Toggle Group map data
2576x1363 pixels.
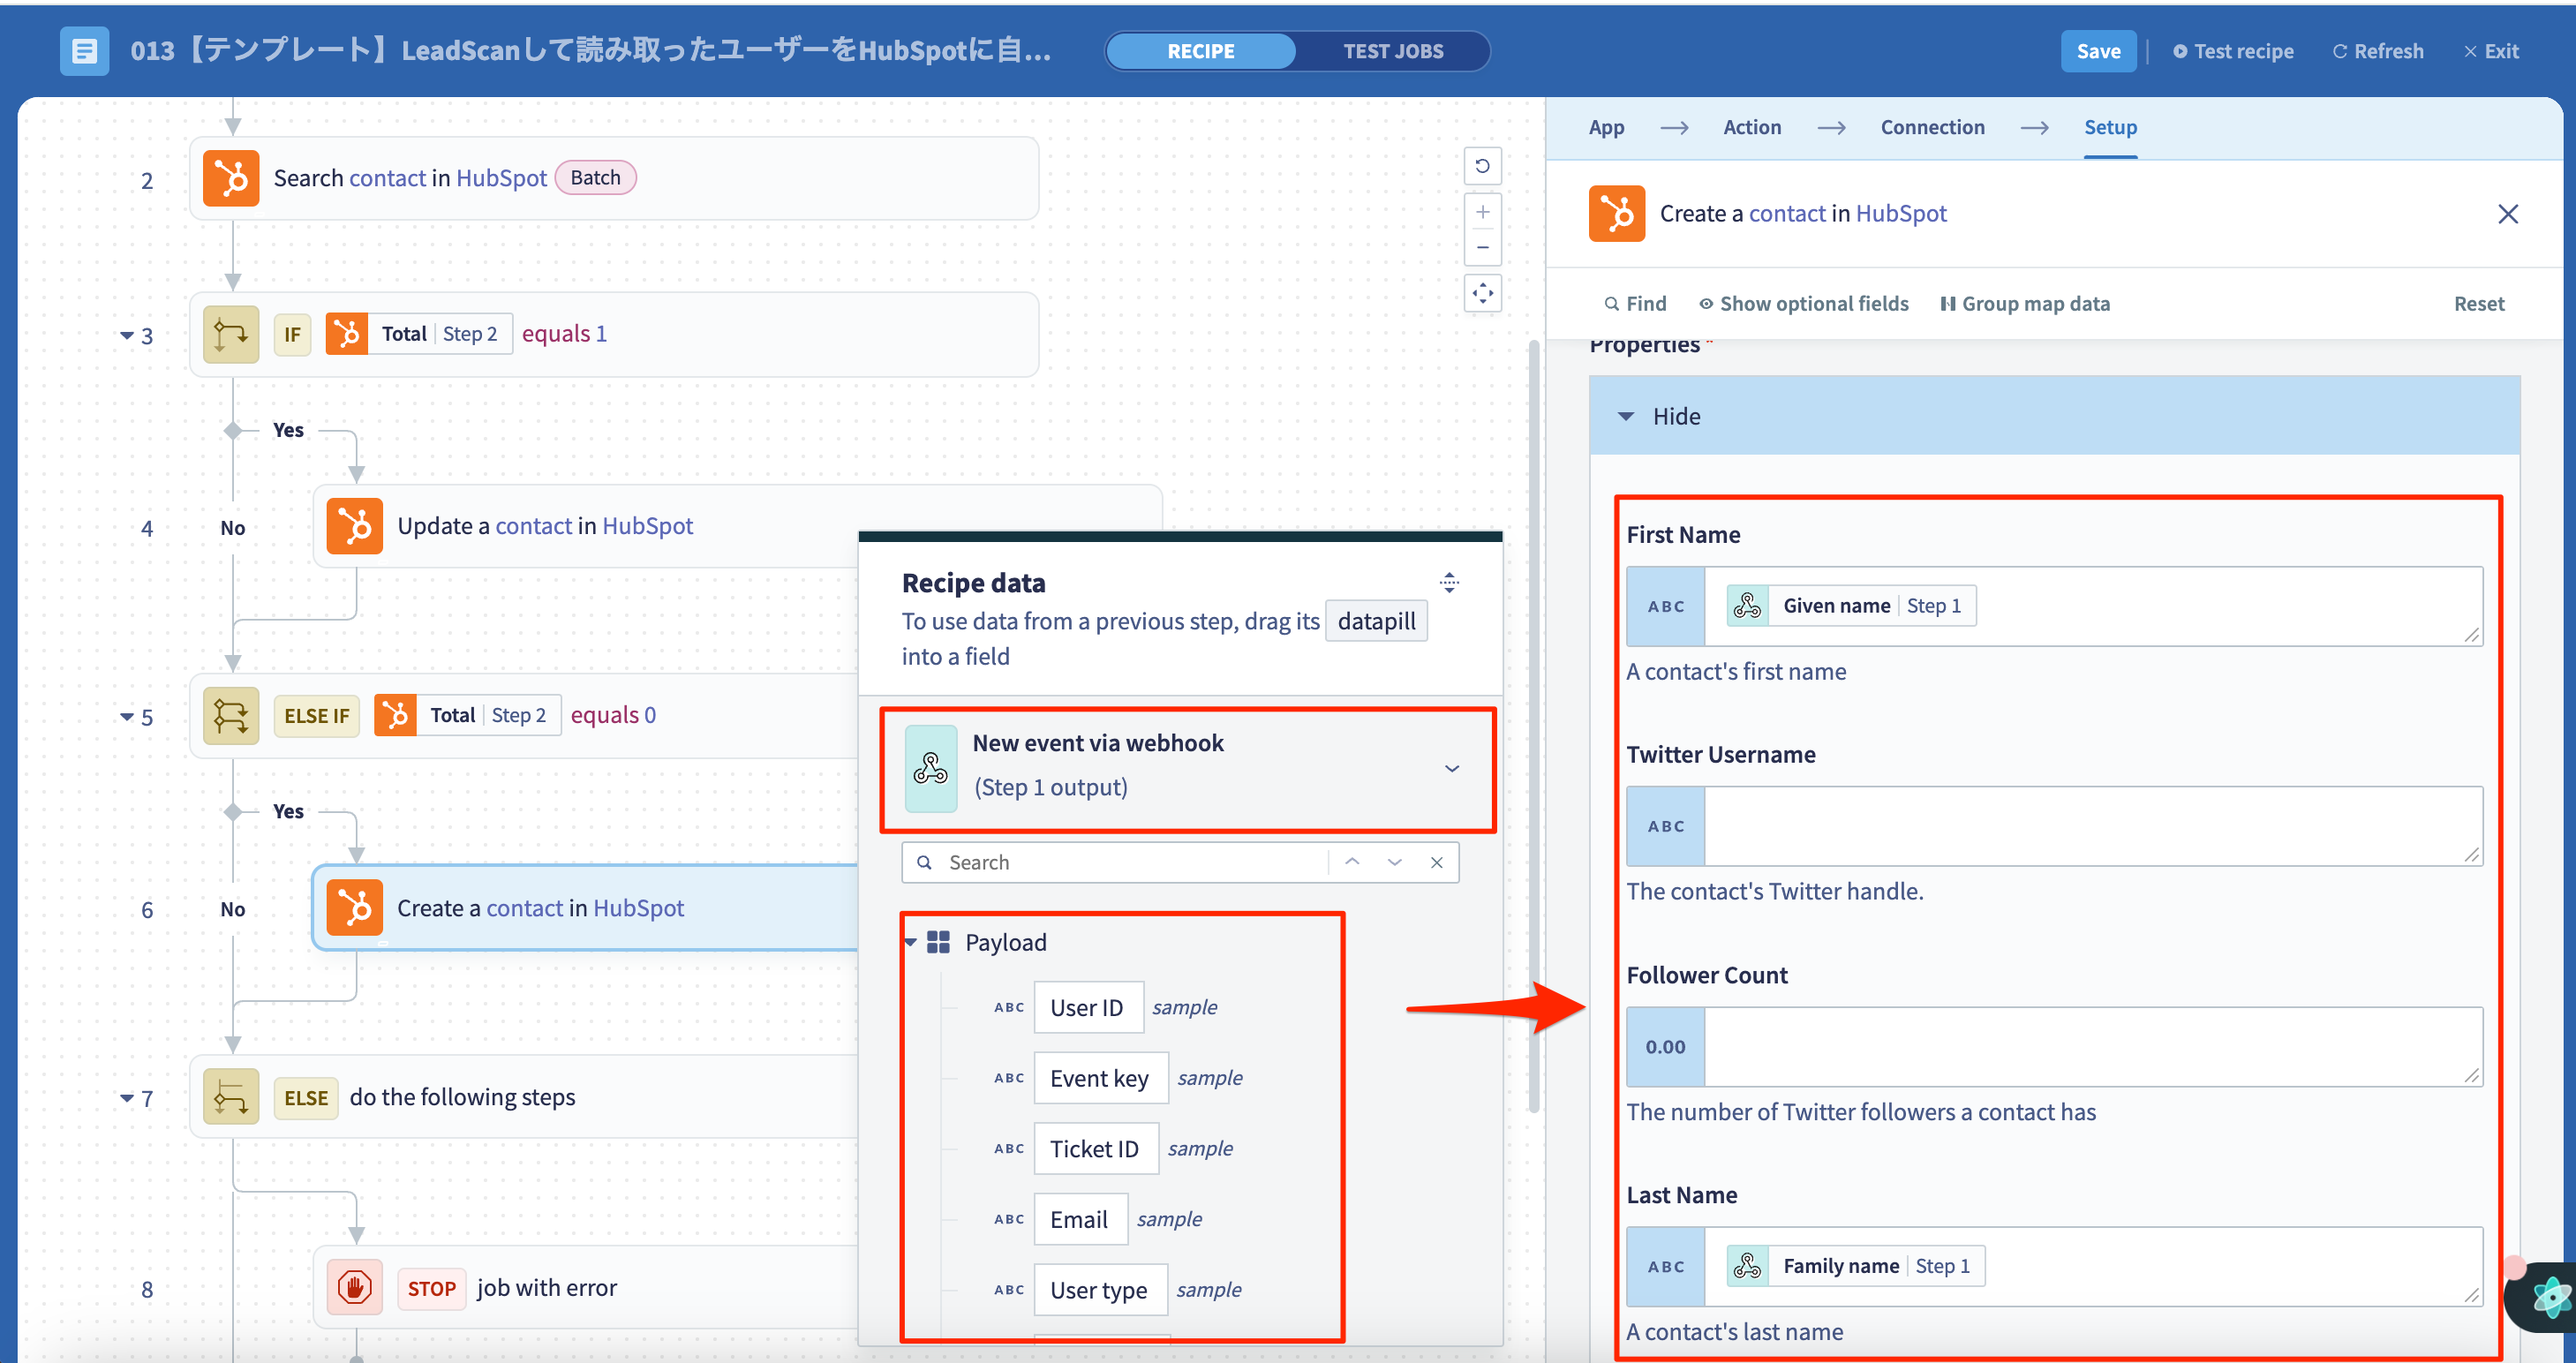pyautogui.click(x=2025, y=304)
